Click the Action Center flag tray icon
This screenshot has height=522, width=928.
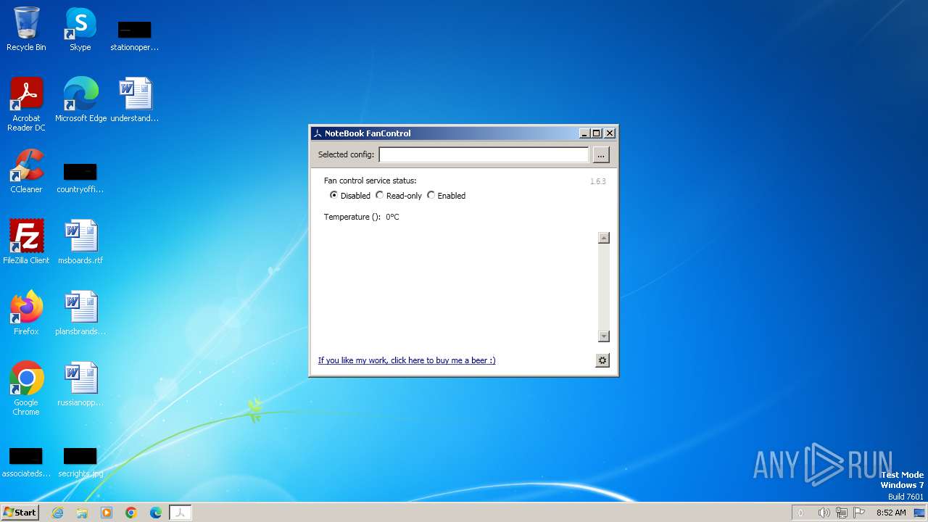[859, 513]
